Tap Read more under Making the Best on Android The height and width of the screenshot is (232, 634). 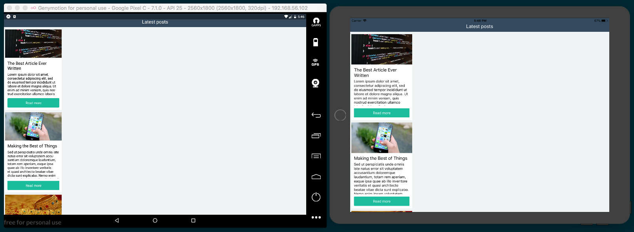point(33,186)
